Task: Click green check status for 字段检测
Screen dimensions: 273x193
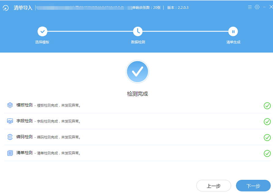Action: click(x=267, y=121)
